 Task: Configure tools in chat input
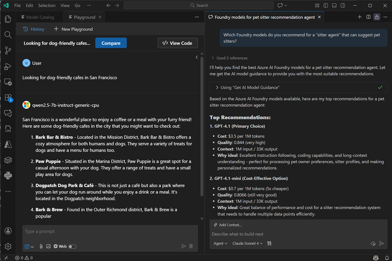[x=269, y=243]
